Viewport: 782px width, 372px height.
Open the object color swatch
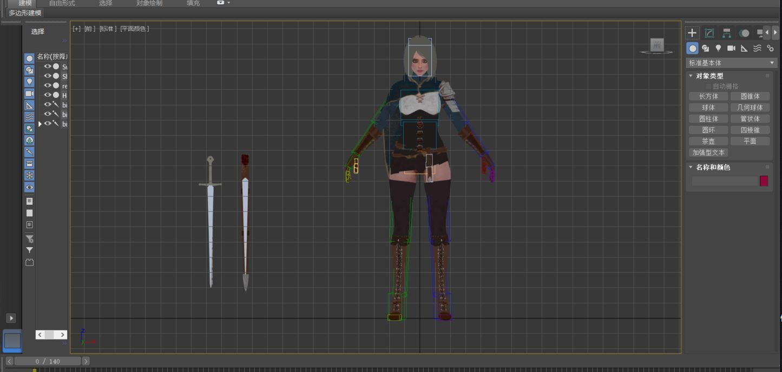coord(764,181)
